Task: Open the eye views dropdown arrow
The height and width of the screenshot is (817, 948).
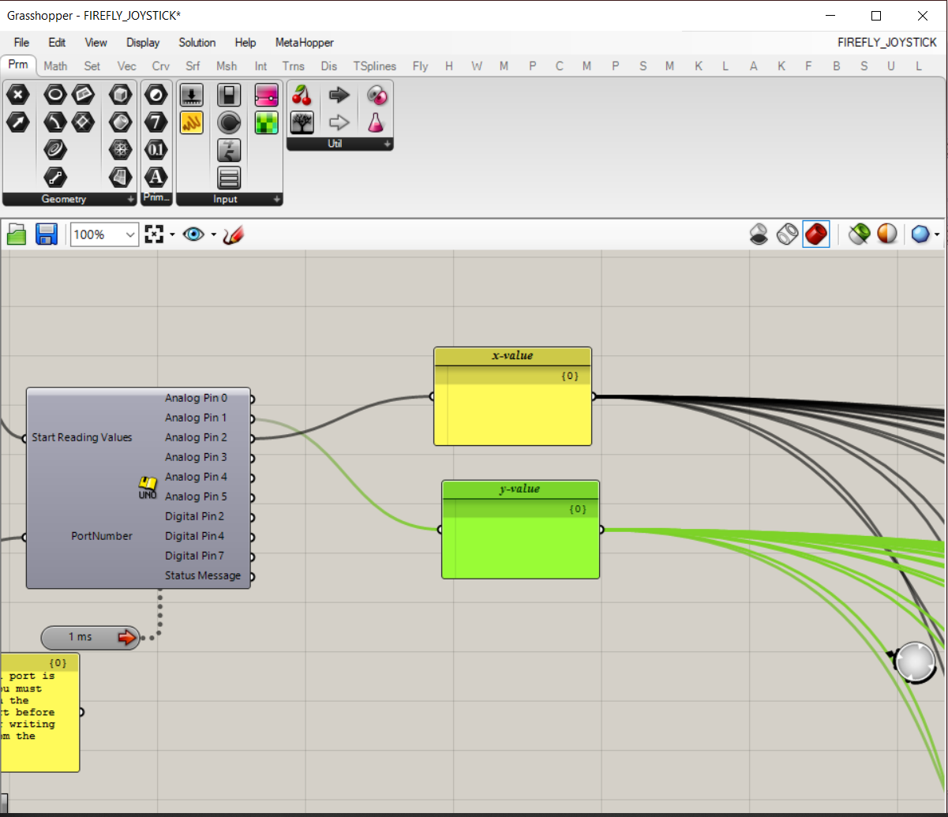Action: 213,234
